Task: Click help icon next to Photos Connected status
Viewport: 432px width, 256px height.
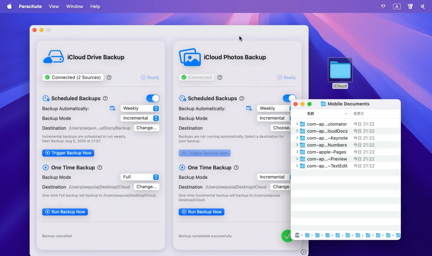Action: point(220,78)
